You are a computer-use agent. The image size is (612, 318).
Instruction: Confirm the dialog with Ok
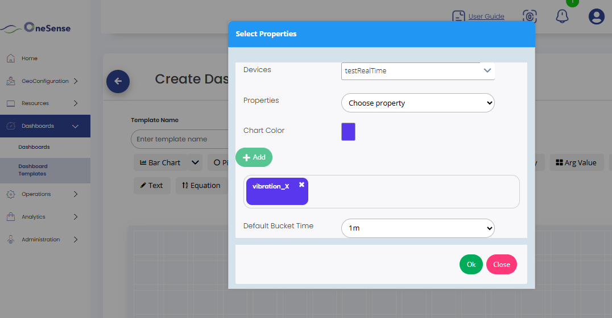click(x=471, y=265)
